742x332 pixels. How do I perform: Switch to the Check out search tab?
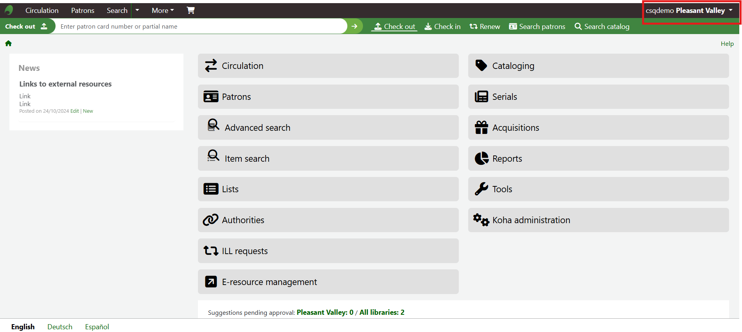coord(394,26)
